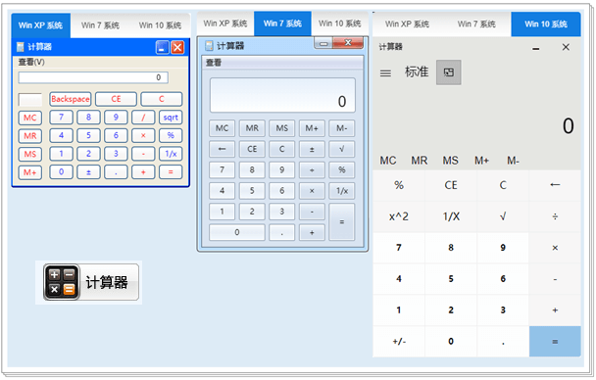Click the ± key in Win 7 calculator
This screenshot has height=380, width=596.
click(312, 149)
